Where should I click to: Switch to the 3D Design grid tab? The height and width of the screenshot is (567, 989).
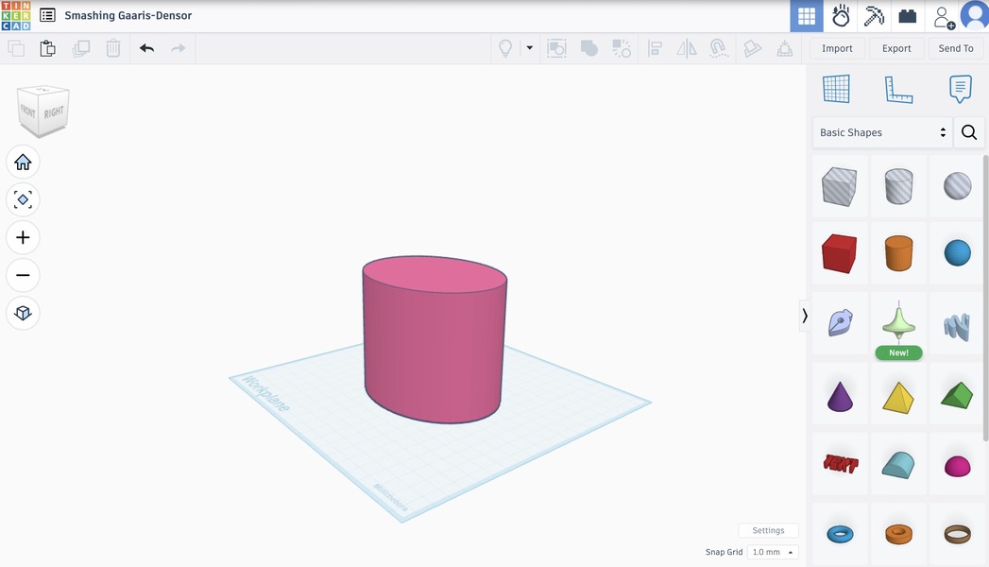coord(806,16)
